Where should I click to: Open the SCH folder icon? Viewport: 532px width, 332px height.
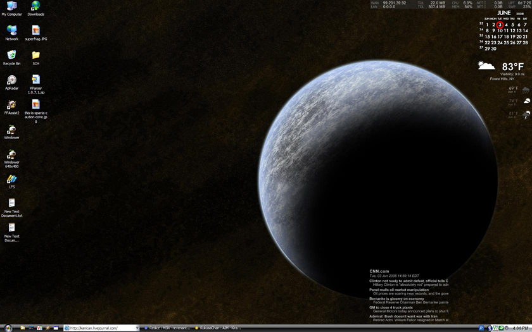pyautogui.click(x=35, y=56)
